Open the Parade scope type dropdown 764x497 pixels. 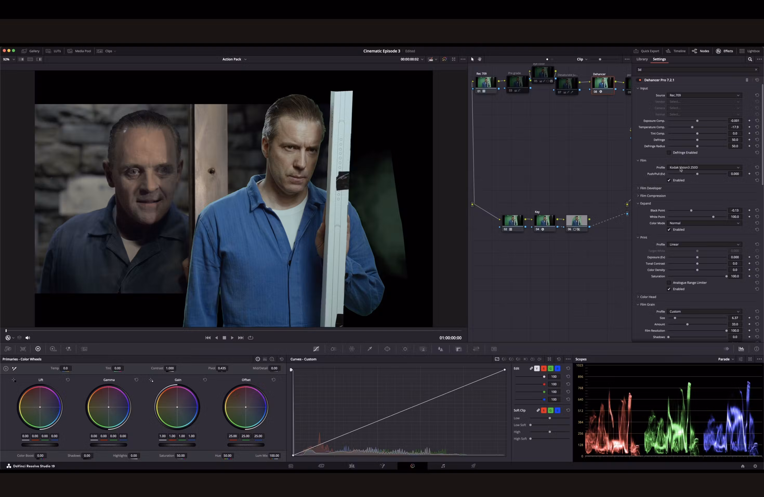726,359
